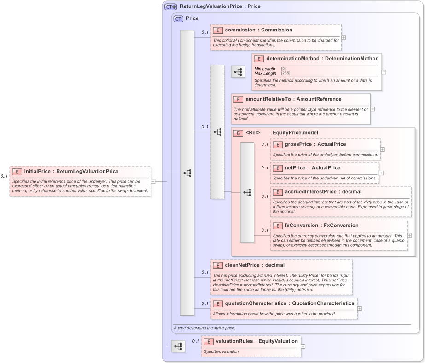425x363 pixels.
Task: Click the grossPrice description text
Action: click(x=325, y=155)
